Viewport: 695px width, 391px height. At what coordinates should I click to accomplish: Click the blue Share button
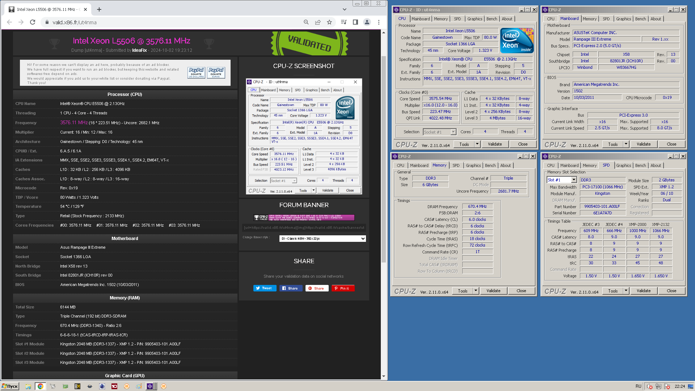click(291, 288)
